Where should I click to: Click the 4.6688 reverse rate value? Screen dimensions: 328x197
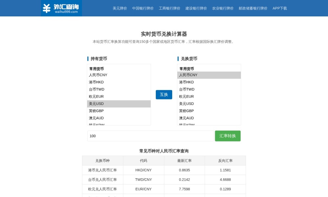click(225, 180)
